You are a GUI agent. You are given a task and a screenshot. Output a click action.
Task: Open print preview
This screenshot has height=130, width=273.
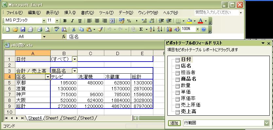pyautogui.click(x=47, y=29)
